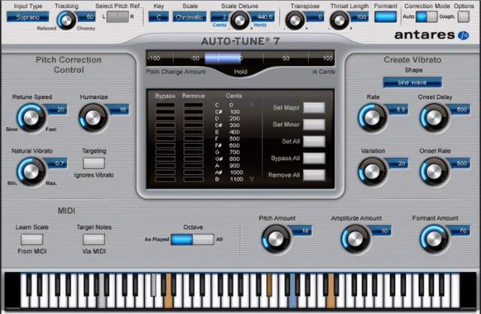Click the Bypass All button
The image size is (481, 314).
pyautogui.click(x=314, y=158)
